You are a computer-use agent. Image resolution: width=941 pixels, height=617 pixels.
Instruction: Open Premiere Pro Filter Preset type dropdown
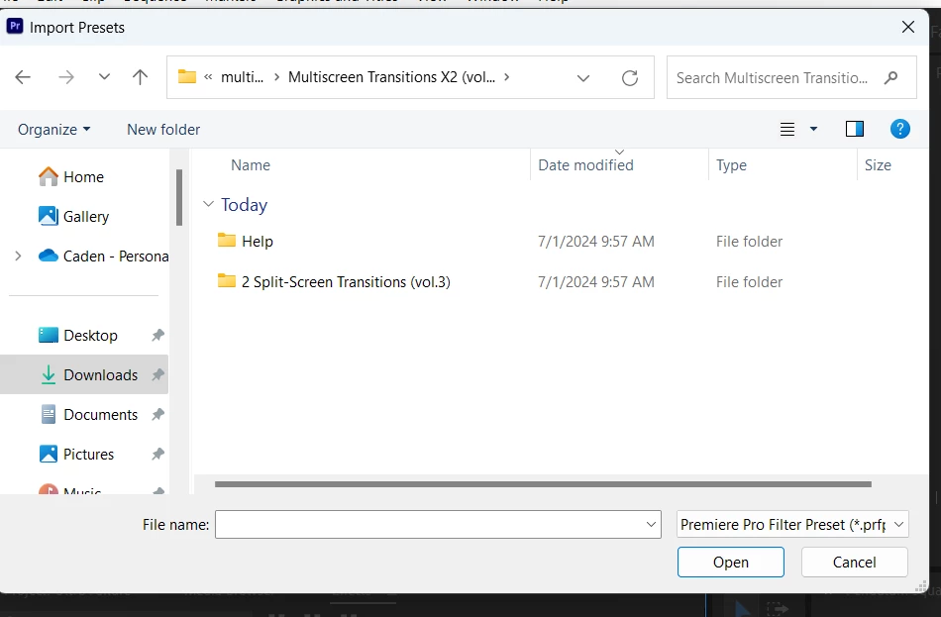click(x=792, y=525)
